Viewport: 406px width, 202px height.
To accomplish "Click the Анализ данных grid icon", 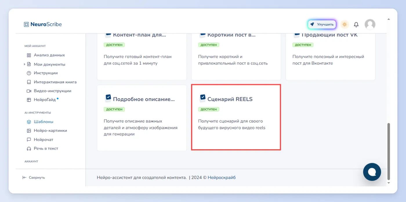I will pyautogui.click(x=29, y=55).
